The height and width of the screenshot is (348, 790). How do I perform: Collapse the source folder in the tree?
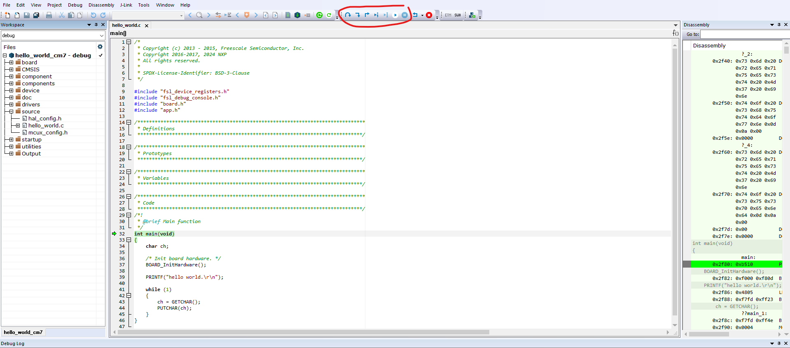11,111
